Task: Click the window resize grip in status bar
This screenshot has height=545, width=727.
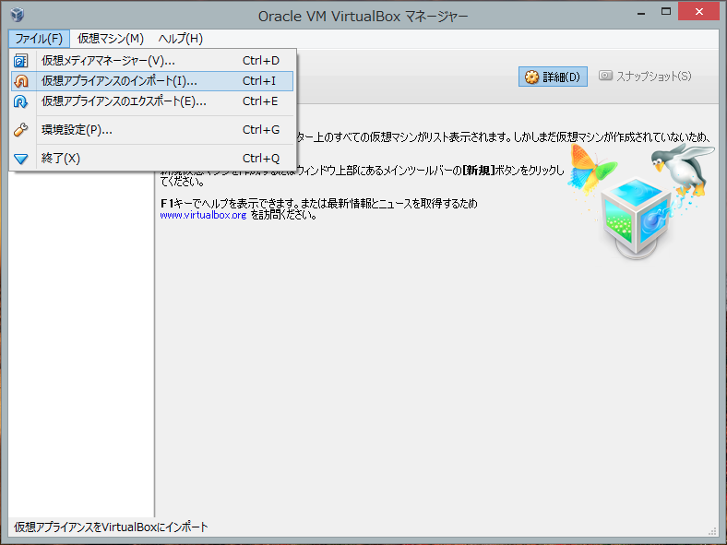Action: click(712, 531)
